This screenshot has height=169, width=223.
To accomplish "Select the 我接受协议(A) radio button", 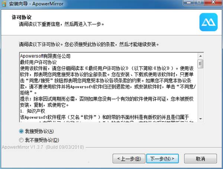I will pyautogui.click(x=21, y=131).
